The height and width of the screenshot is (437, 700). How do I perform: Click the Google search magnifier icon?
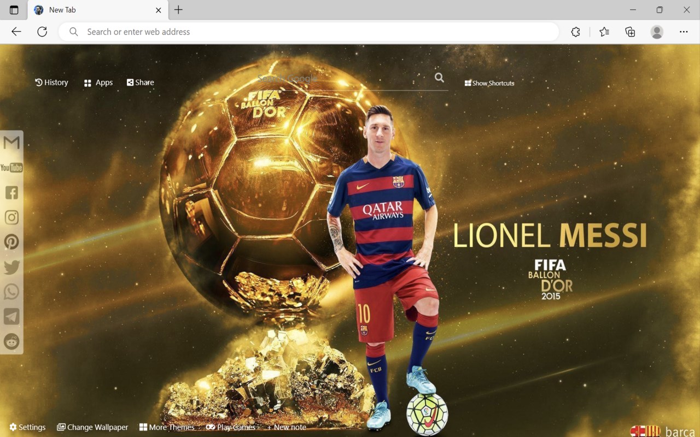[439, 78]
